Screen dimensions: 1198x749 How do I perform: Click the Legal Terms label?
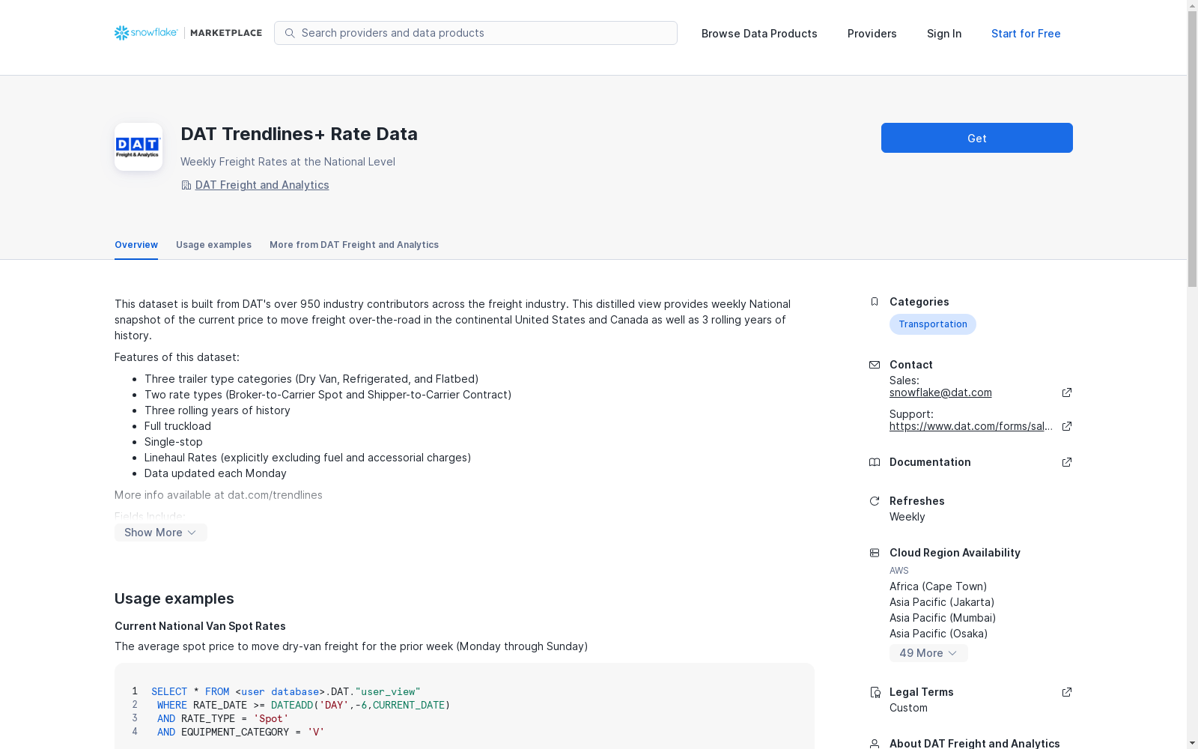point(922,692)
